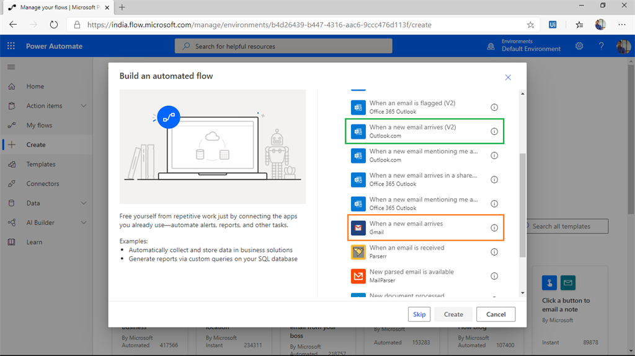The image size is (635, 356).
Task: Go to My flows
Action: (x=39, y=126)
